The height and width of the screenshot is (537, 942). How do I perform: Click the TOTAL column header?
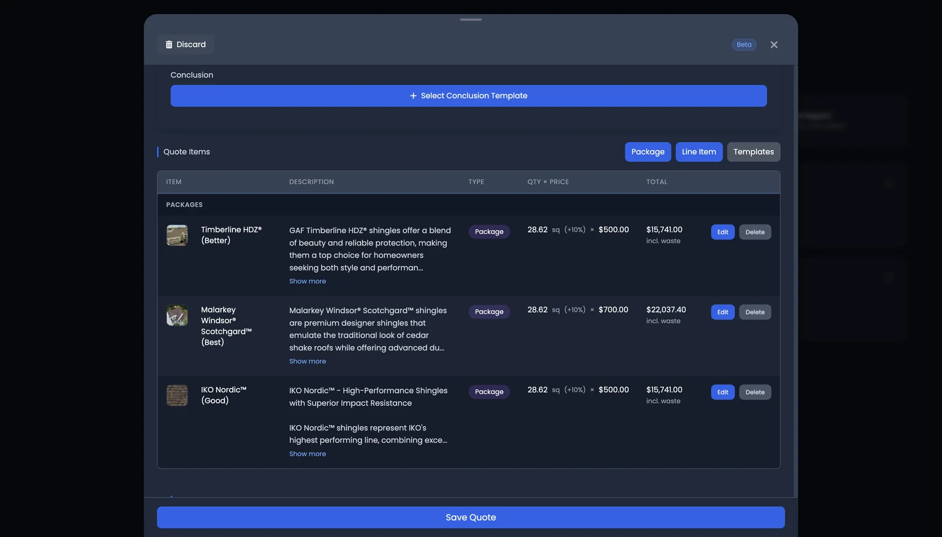pyautogui.click(x=657, y=182)
